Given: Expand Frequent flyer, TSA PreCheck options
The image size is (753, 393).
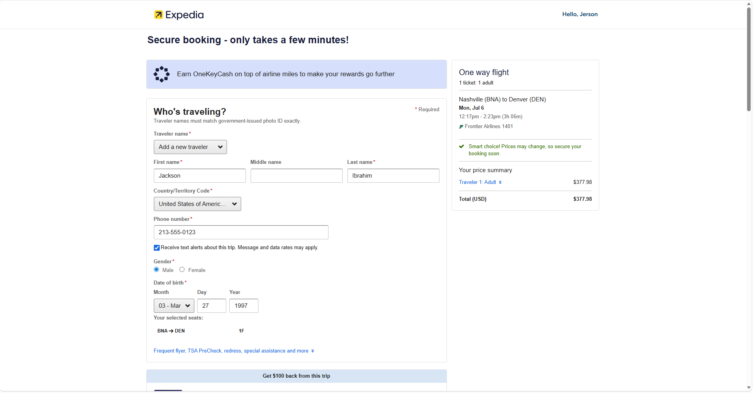Looking at the screenshot, I should (234, 351).
